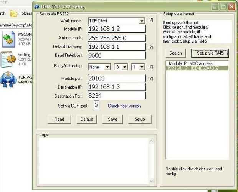Click the Work mode help question mark
The width and height of the screenshot is (238, 192).
click(150, 20)
